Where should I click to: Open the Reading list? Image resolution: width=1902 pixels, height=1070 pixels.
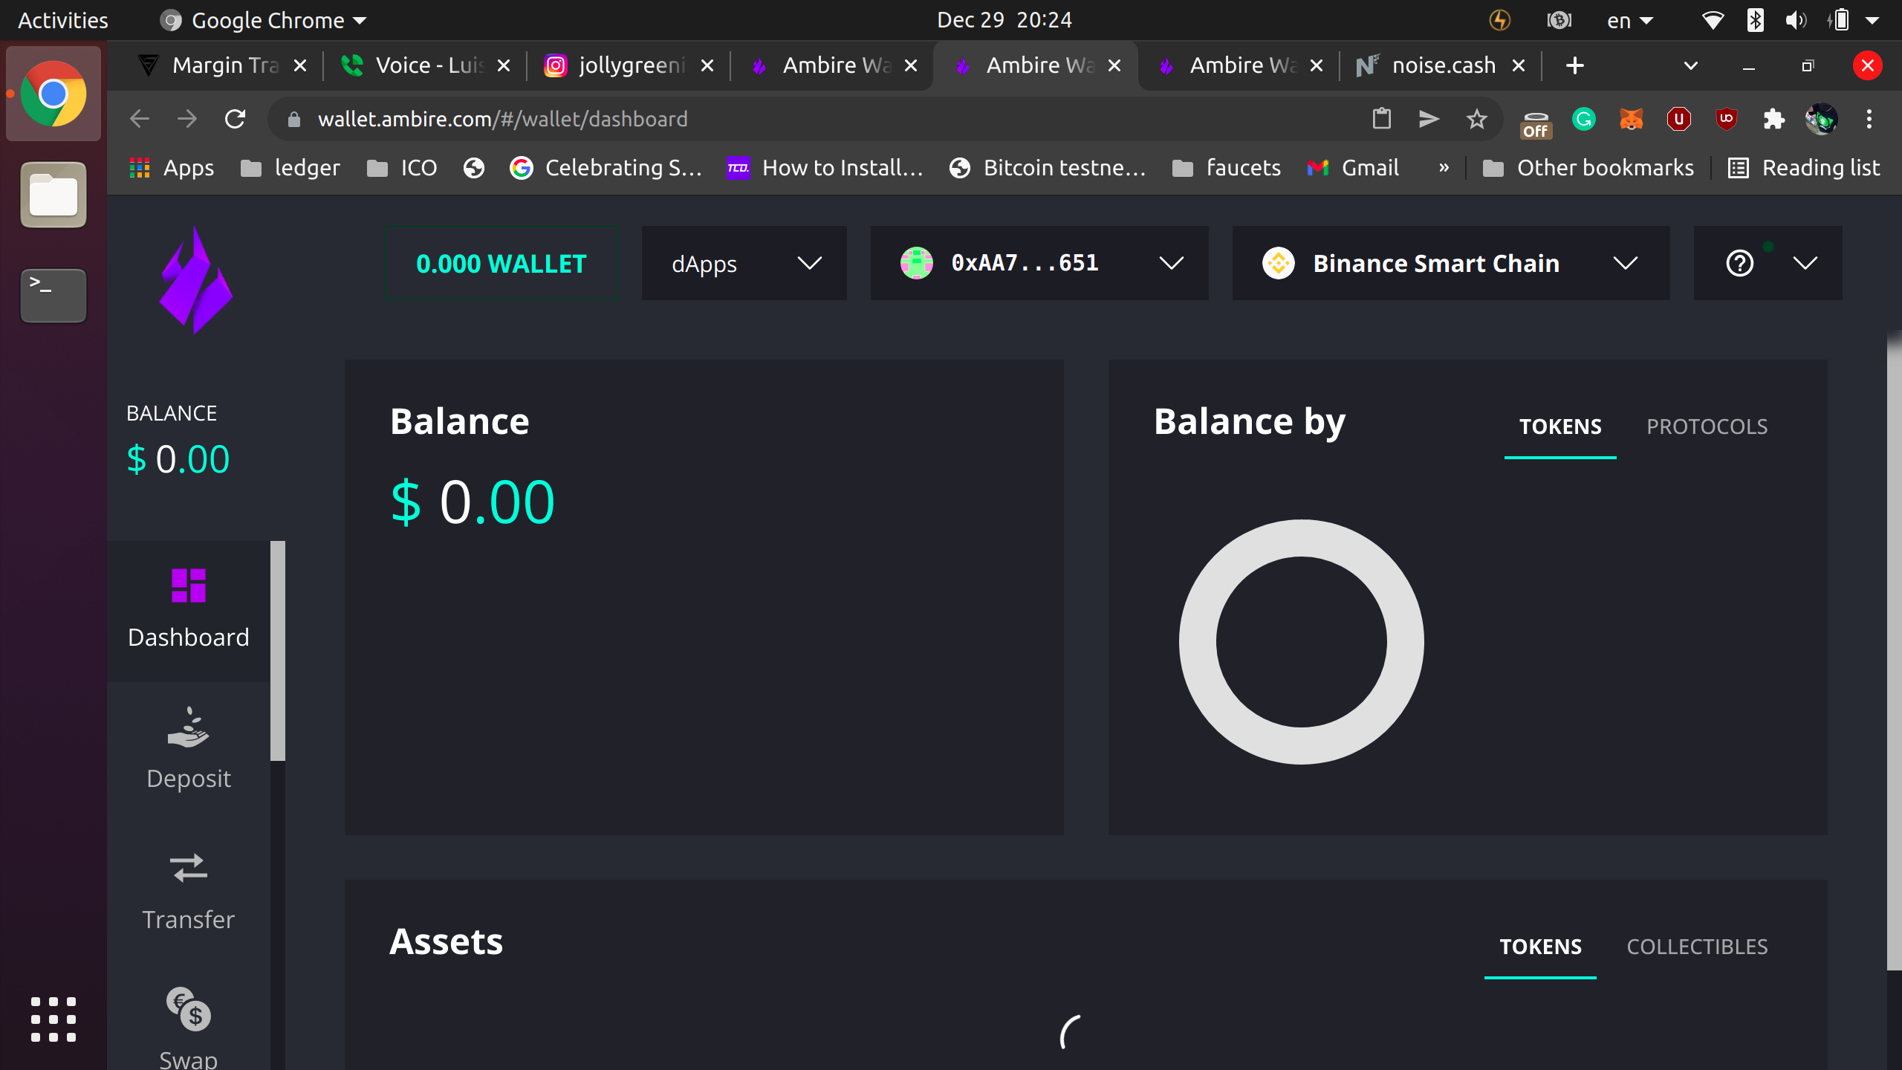1804,168
